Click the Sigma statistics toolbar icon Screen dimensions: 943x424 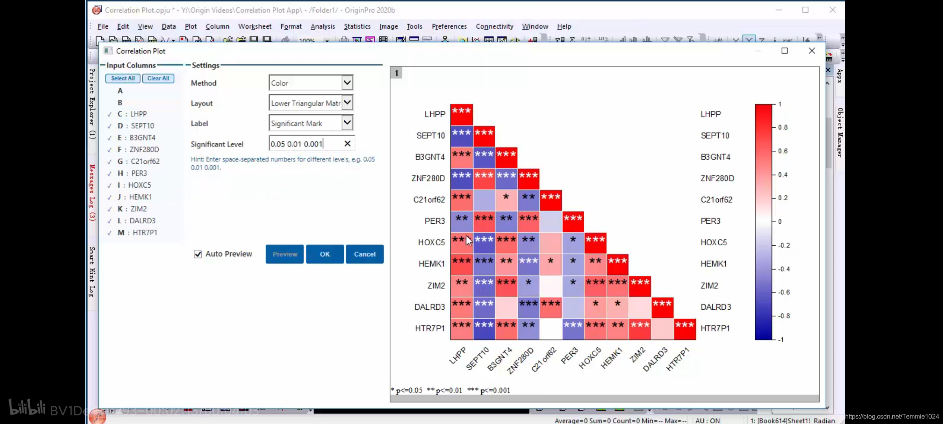pos(572,40)
